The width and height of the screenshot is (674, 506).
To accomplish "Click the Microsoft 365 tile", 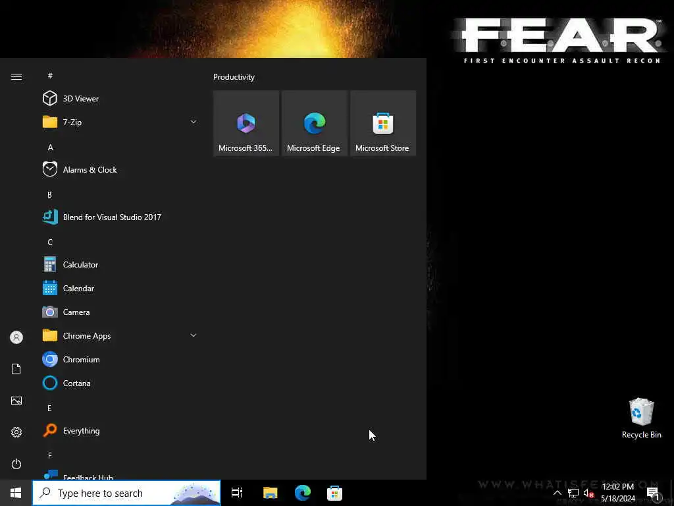I will [x=246, y=123].
